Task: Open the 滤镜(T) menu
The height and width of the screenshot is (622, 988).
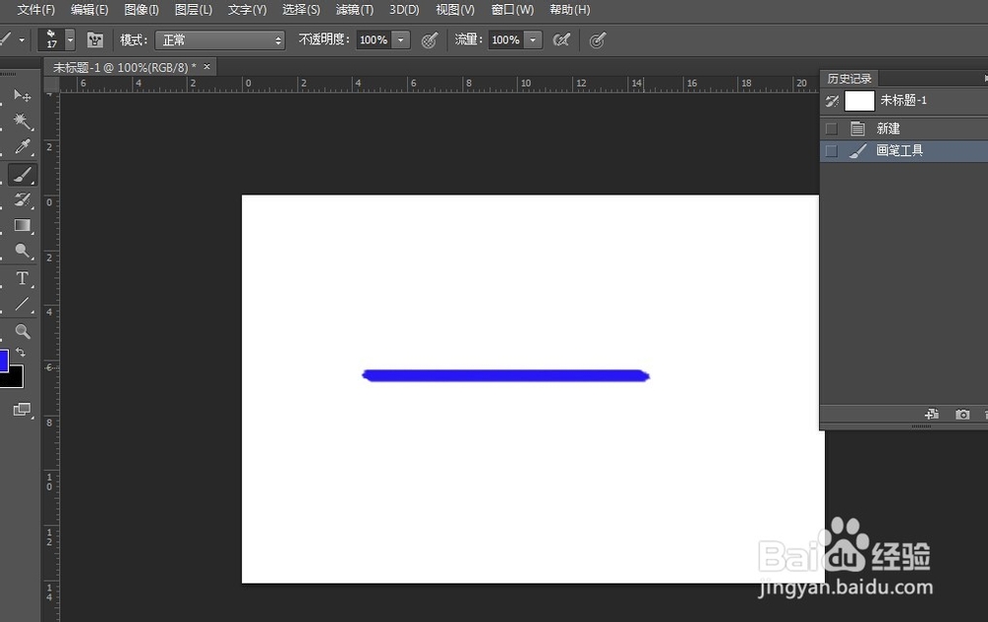Action: pos(355,10)
